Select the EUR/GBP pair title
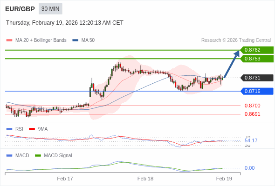 [20, 9]
